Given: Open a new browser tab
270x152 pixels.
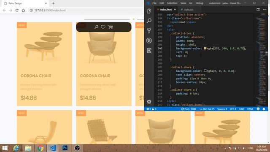Looking at the screenshot, I should point(53,3).
